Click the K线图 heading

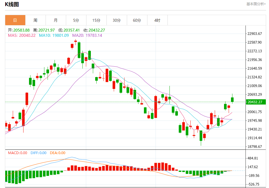click(12, 4)
